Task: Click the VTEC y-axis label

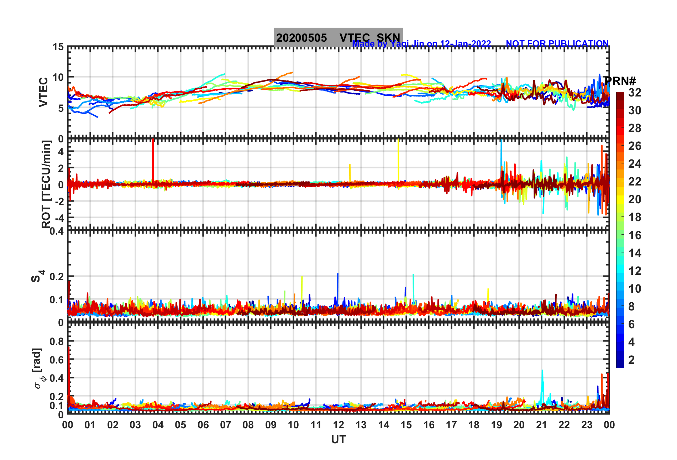Action: click(x=43, y=92)
